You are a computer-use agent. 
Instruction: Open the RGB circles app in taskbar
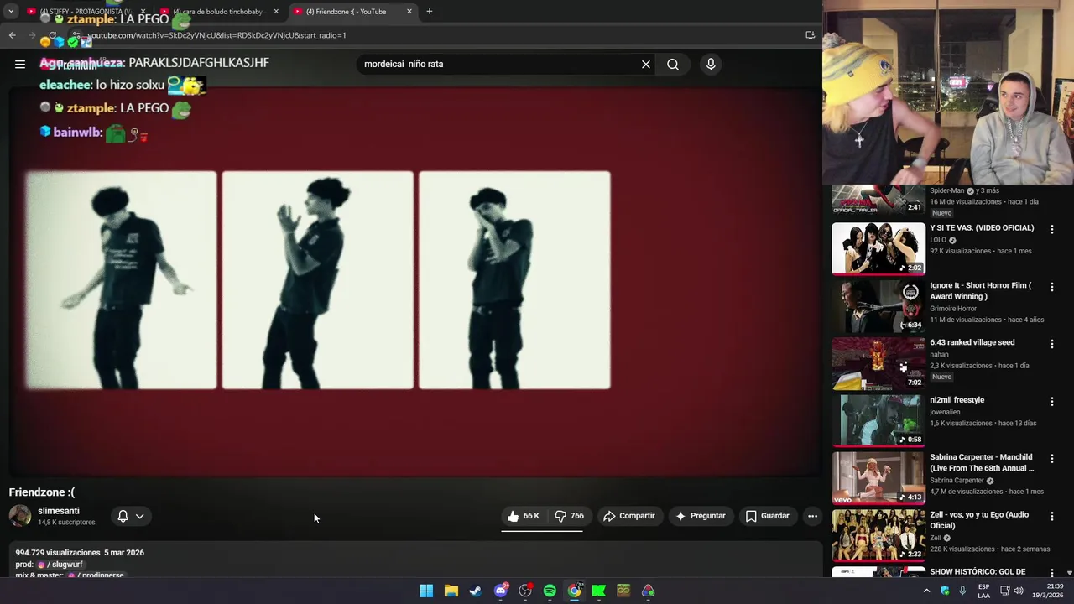(649, 591)
